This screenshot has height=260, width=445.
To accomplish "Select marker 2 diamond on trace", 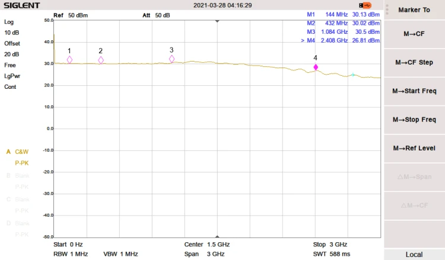I will pyautogui.click(x=101, y=60).
